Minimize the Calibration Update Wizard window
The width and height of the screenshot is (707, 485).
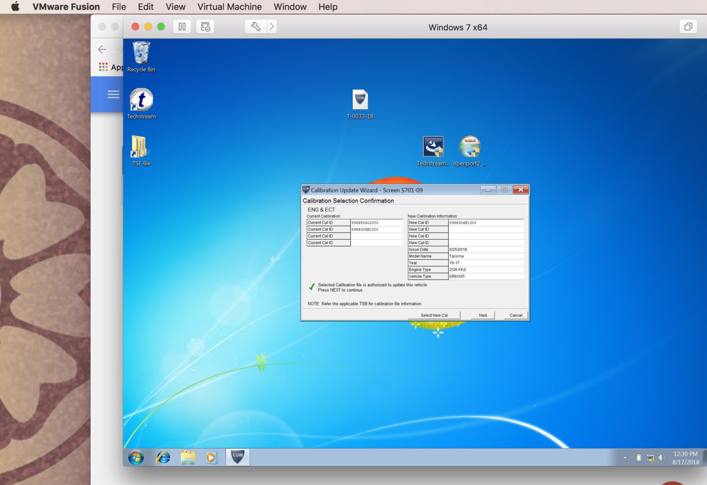click(488, 189)
